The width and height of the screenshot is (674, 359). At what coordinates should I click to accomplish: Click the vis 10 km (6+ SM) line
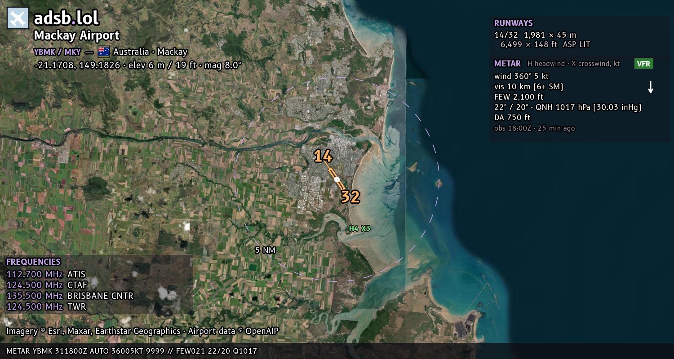point(529,87)
